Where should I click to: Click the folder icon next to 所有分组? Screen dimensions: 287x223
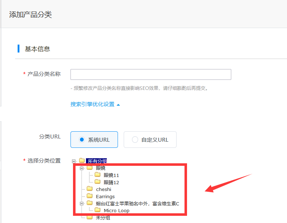pos(82,161)
